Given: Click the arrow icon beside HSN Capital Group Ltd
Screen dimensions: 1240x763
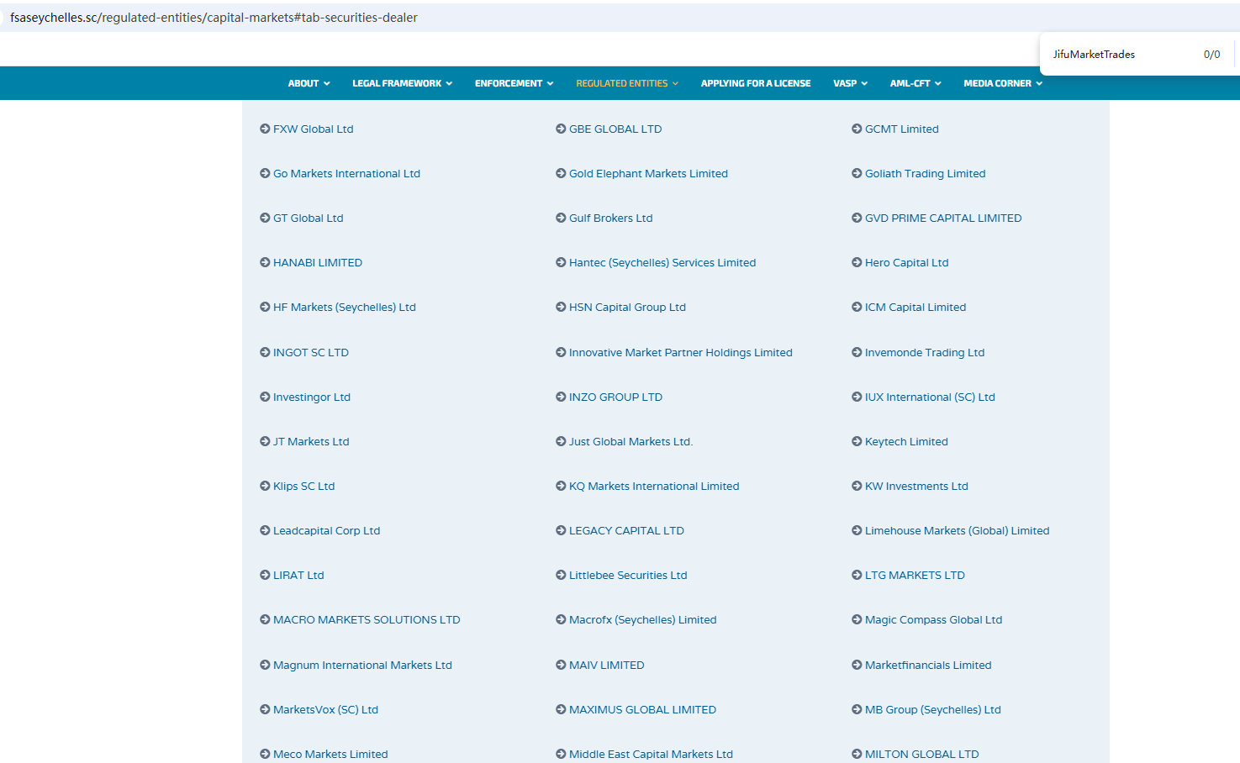Looking at the screenshot, I should click(x=561, y=307).
